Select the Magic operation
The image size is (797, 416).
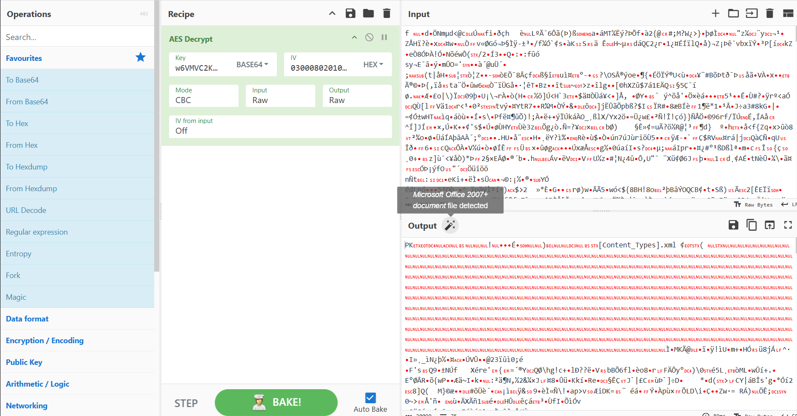click(77, 297)
